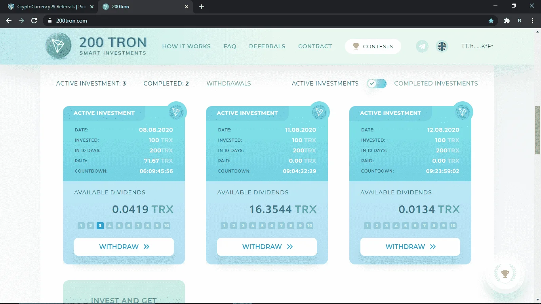
Task: Click Tron icon on 08.08.2020 investment card
Action: (176, 112)
